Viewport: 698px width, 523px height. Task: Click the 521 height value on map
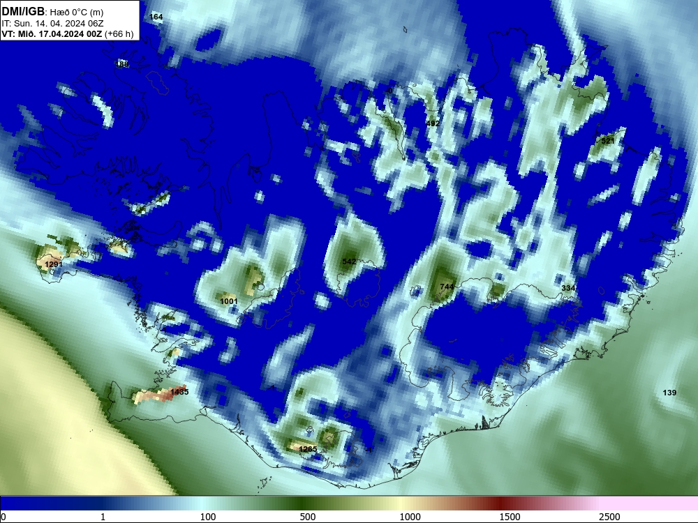pyautogui.click(x=608, y=141)
